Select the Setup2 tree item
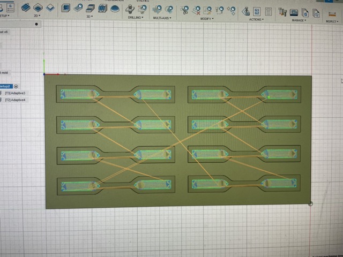 pos(6,86)
